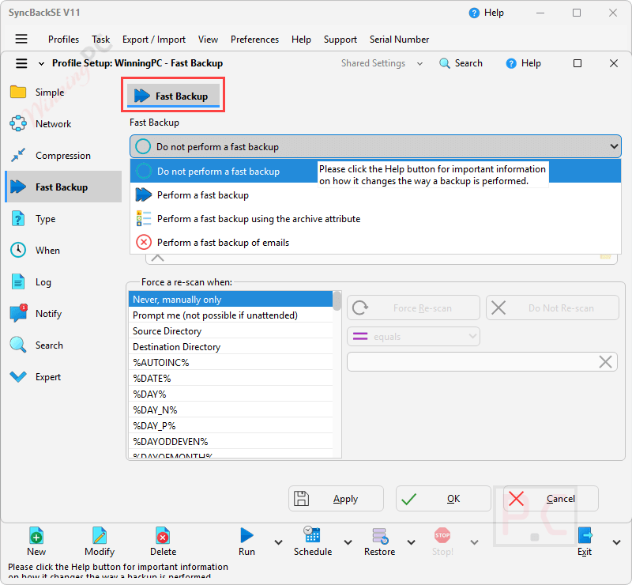Open the Simple settings folder icon
Image resolution: width=632 pixels, height=585 pixels.
coord(18,92)
